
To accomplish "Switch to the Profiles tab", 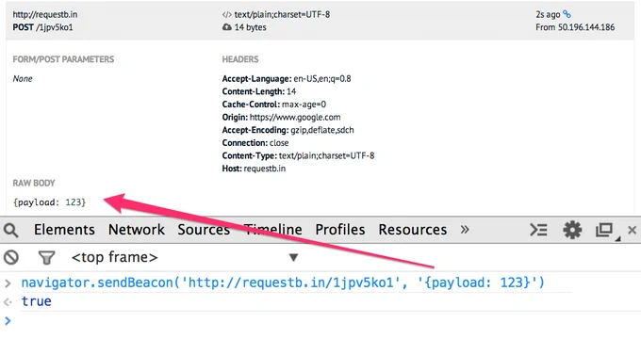I will 339,230.
